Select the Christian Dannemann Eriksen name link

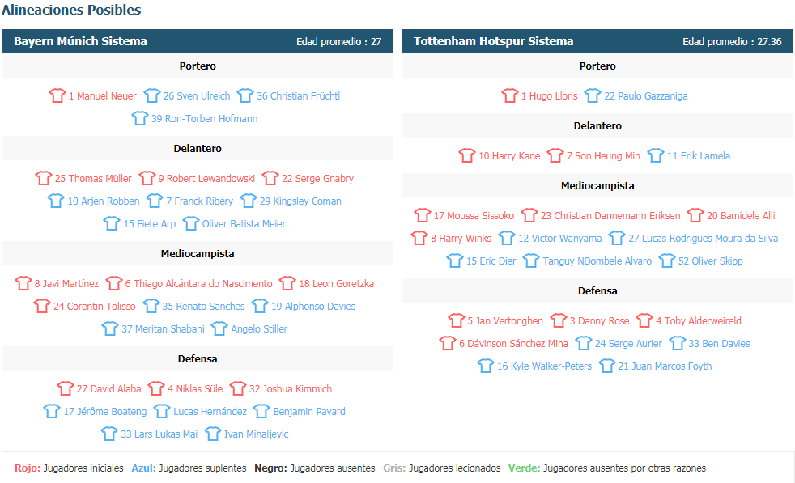[x=610, y=216]
